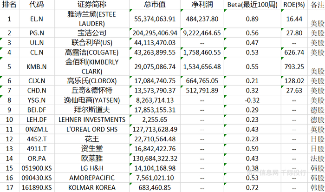Select the 排名 column header

pos(9,4)
